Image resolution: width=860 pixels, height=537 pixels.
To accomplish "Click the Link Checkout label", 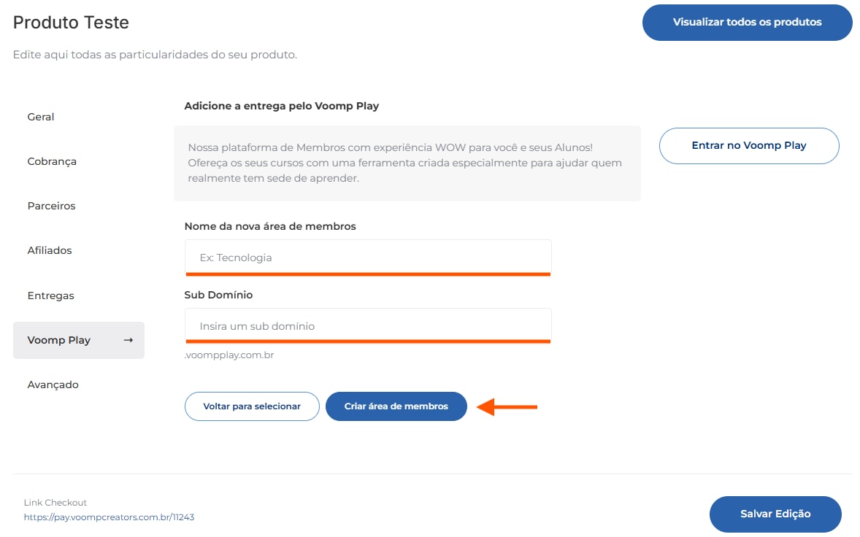I will (x=55, y=503).
